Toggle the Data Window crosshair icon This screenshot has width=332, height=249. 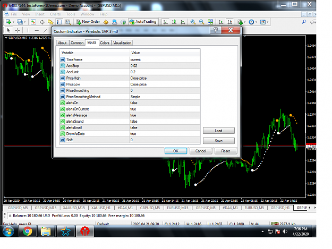point(42,22)
